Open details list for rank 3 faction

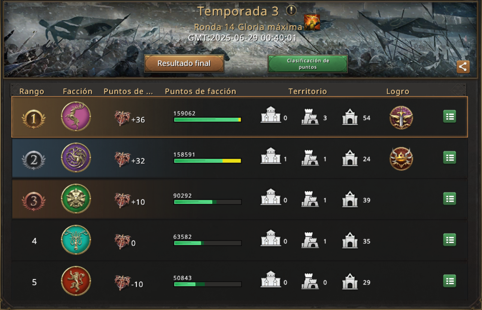449,199
